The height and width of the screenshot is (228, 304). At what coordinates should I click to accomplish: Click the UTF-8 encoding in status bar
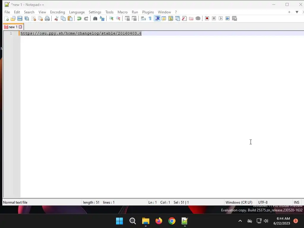point(263,202)
